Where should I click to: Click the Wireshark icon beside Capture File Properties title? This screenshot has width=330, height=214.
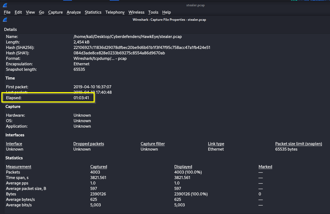pos(5,20)
